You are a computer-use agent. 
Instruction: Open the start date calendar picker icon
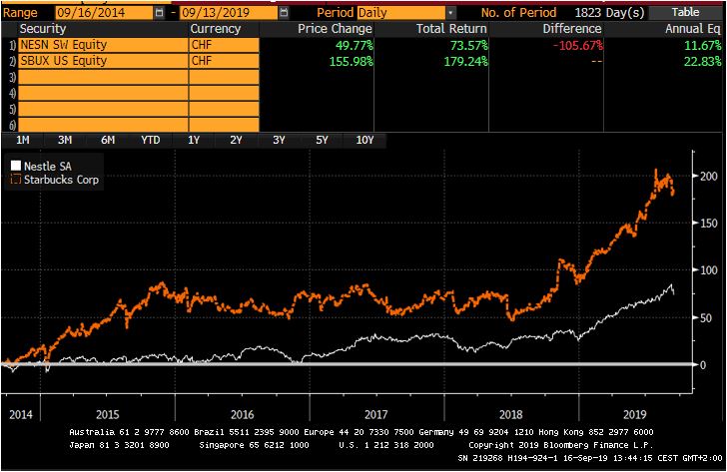159,13
